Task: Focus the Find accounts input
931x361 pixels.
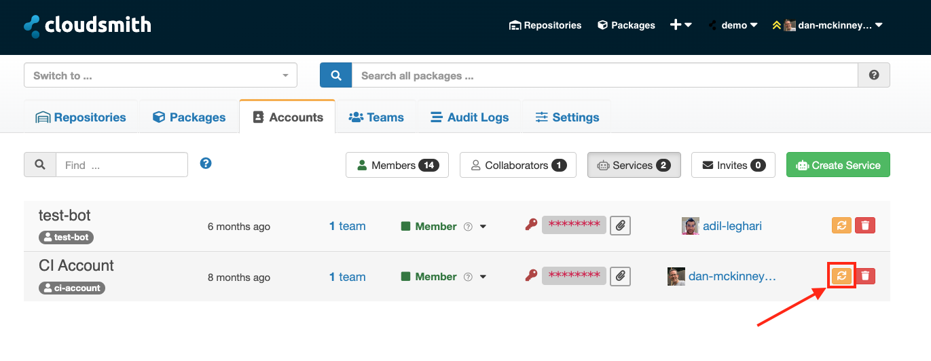Action: tap(122, 165)
